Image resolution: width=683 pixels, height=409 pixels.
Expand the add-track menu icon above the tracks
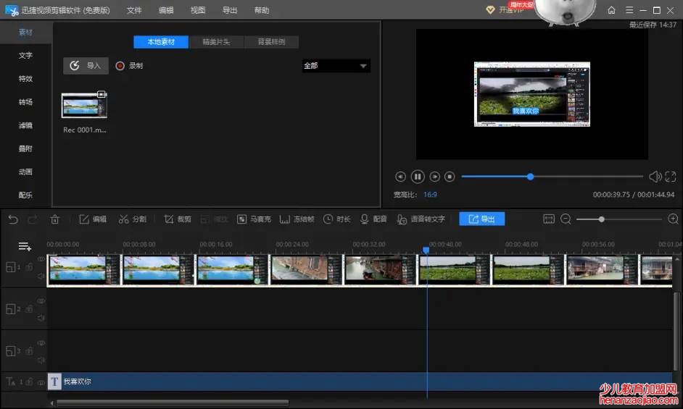[25, 247]
